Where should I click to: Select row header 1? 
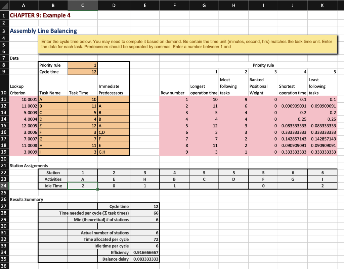(x=3, y=15)
